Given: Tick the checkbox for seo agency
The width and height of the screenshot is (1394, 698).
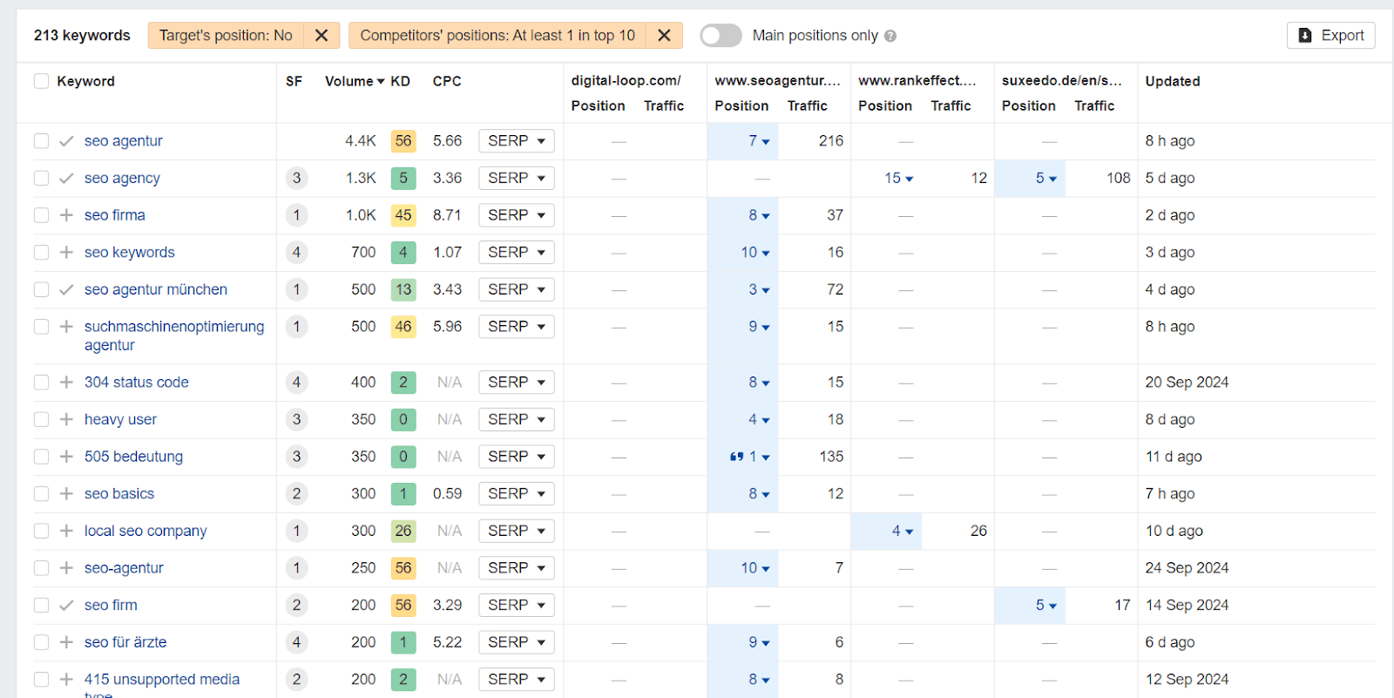Looking at the screenshot, I should click(x=41, y=178).
